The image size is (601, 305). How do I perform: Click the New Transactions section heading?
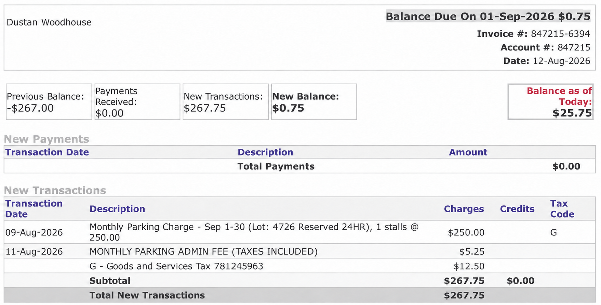click(55, 190)
